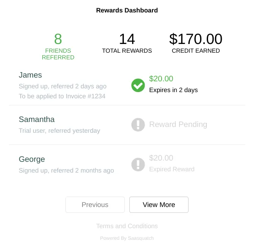Screen dimensions: 254x246
Task: Go to the Previous page of referrals
Action: coord(95,205)
